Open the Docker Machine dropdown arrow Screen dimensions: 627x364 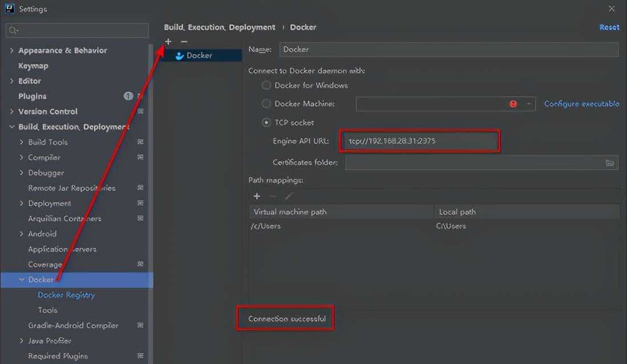pyautogui.click(x=528, y=103)
